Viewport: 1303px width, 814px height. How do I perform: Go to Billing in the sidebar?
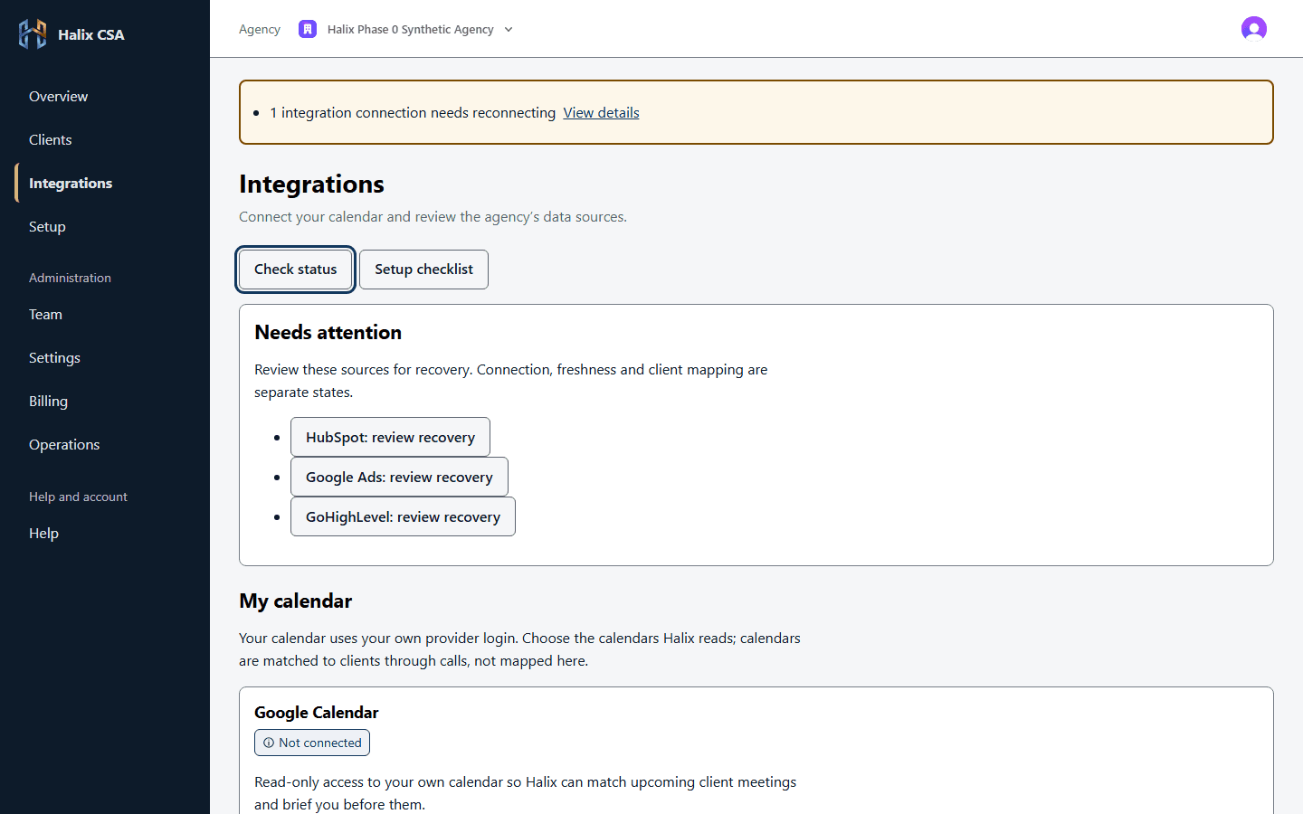48,401
